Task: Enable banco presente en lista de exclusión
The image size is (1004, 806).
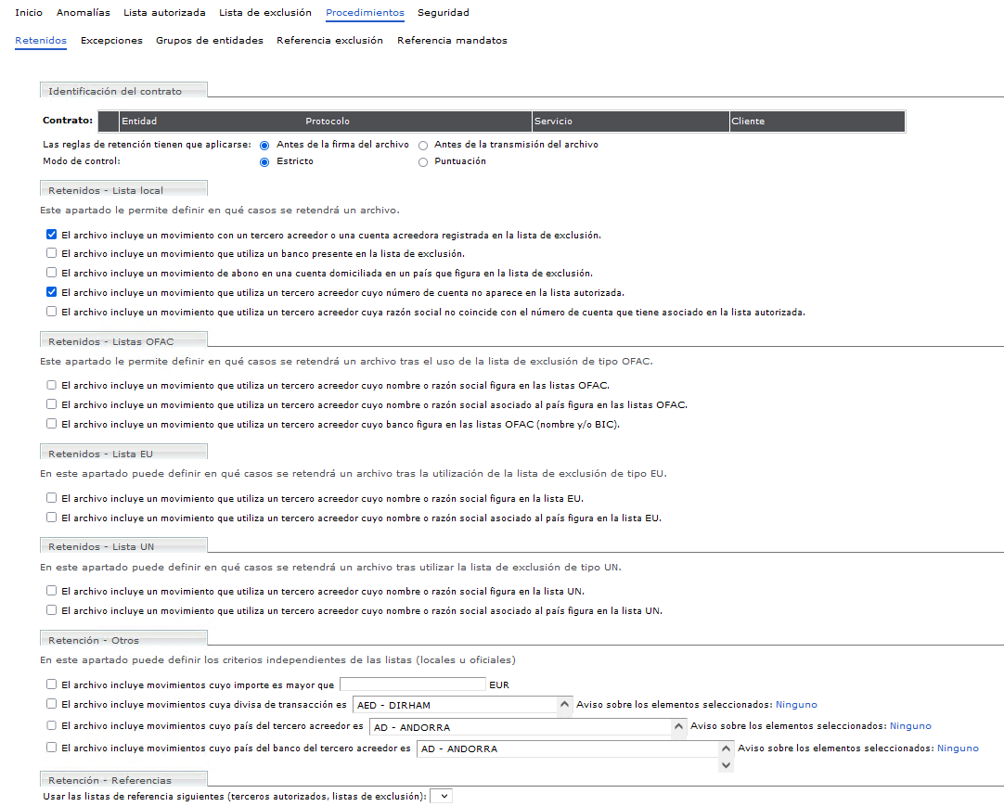Action: click(x=52, y=253)
